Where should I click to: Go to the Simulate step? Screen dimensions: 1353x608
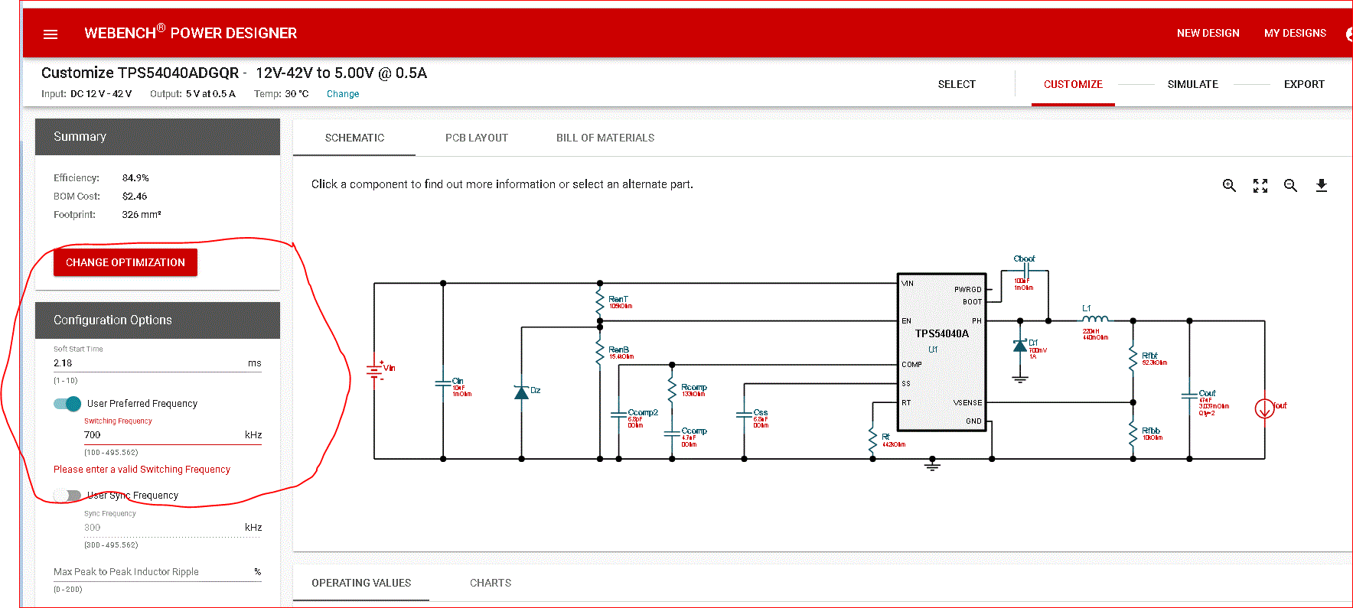coord(1192,84)
